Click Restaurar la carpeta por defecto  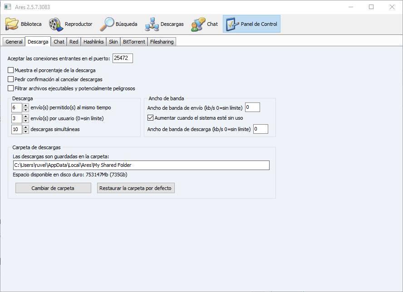136,188
